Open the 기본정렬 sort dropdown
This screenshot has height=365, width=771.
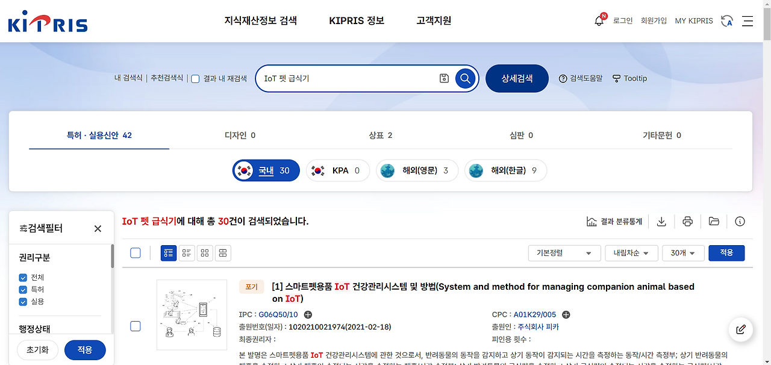coord(564,253)
